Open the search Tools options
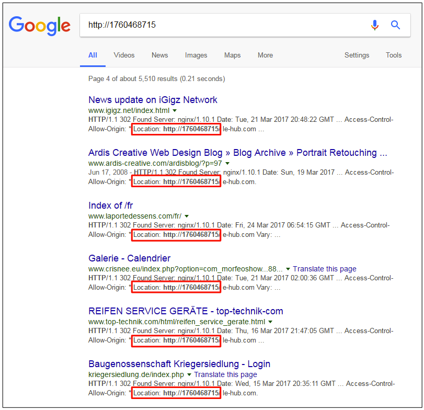The height and width of the screenshot is (410, 424). click(x=394, y=55)
